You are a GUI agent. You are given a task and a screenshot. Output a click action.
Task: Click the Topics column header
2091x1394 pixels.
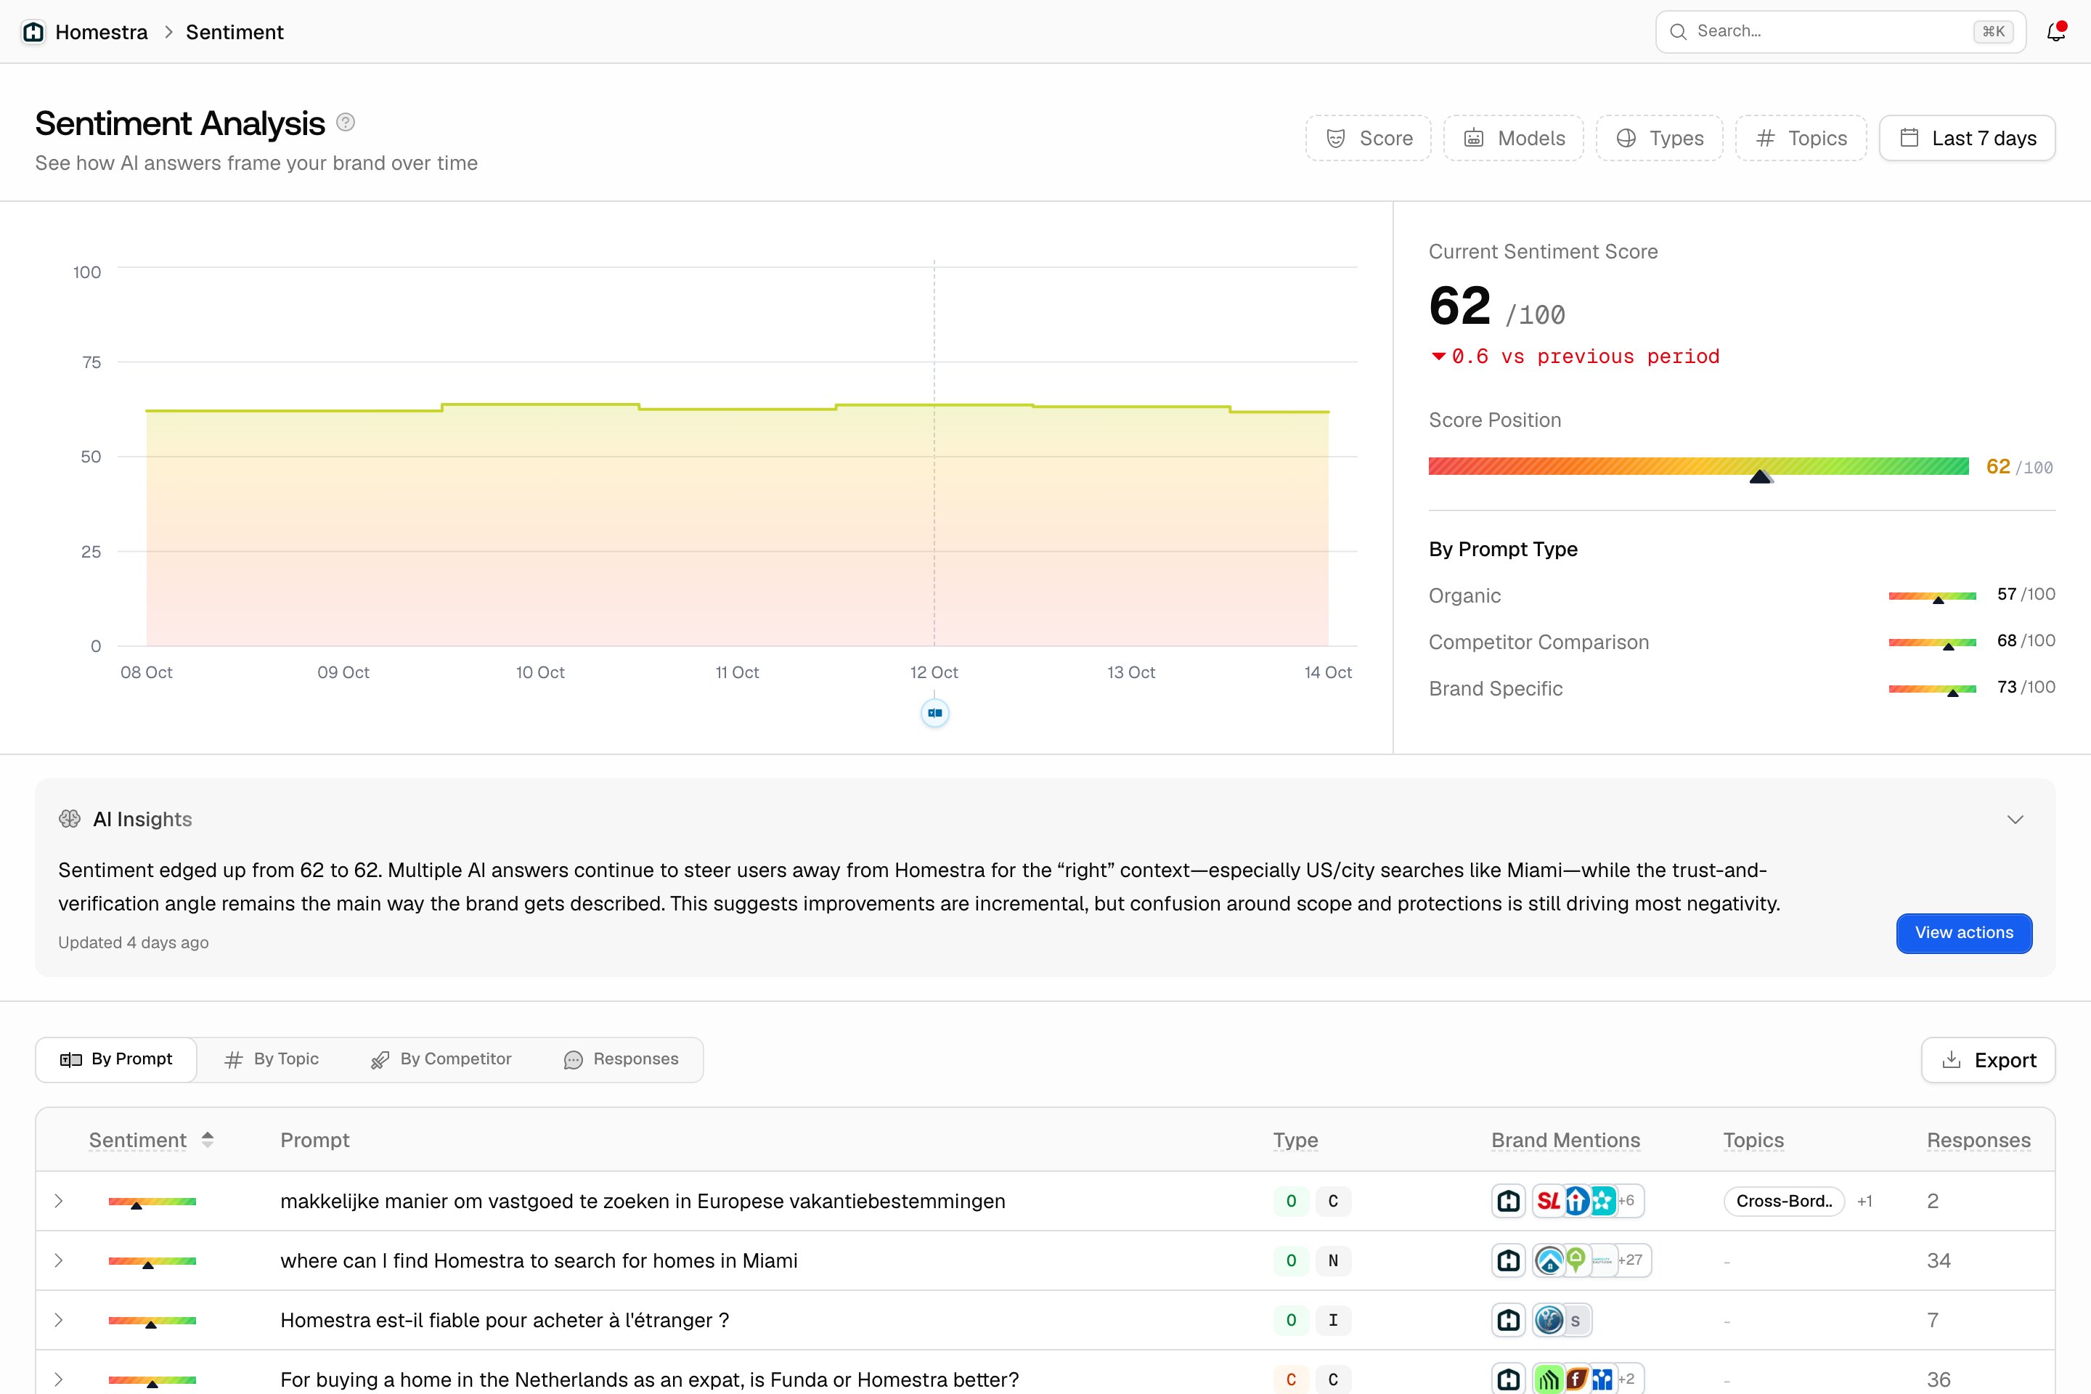pyautogui.click(x=1753, y=1140)
